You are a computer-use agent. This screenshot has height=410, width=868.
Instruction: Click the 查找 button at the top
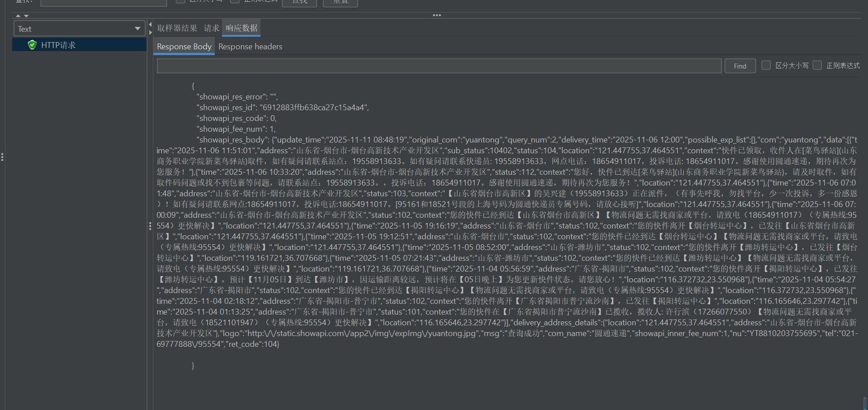pos(299,2)
